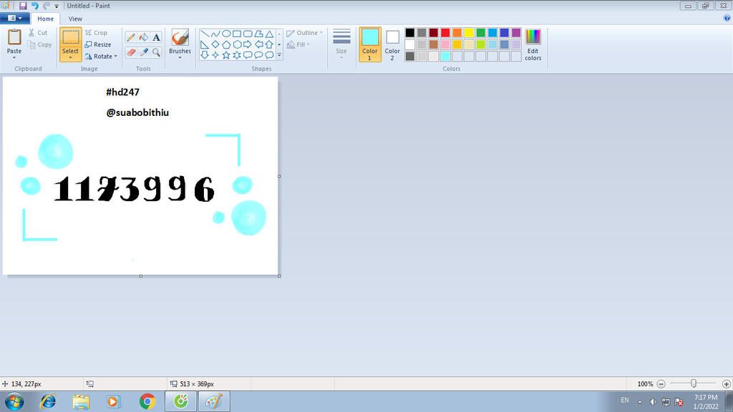
Task: Open the Fill dropdown
Action: coord(298,44)
